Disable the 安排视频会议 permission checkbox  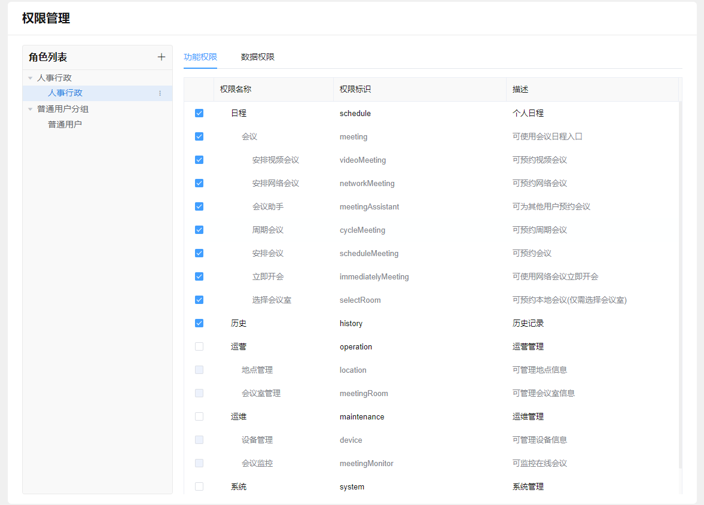pyautogui.click(x=199, y=160)
